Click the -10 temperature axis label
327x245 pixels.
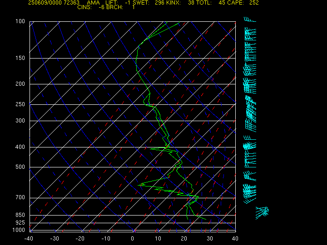(x=106, y=239)
